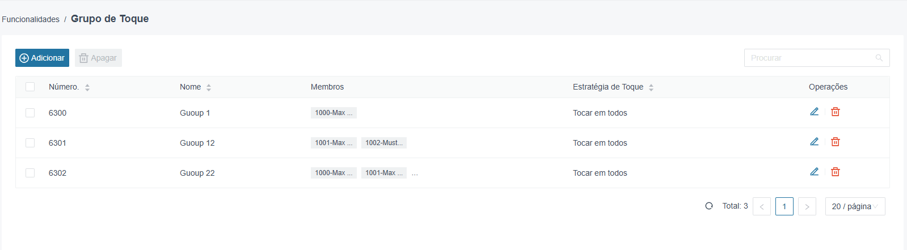Check the box for row 6300
This screenshot has width=907, height=250.
[30, 113]
